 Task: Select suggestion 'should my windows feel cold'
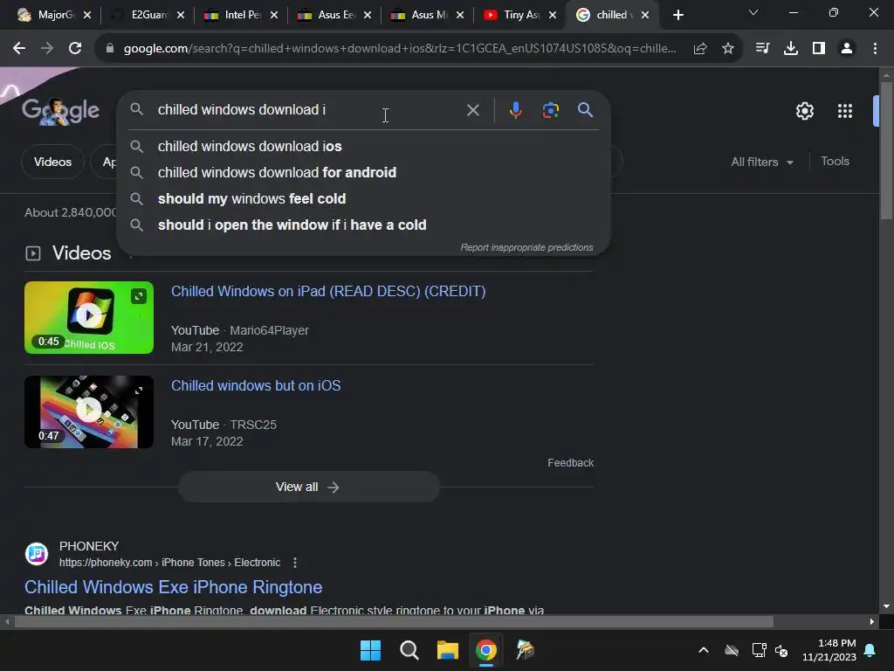[x=364, y=198]
